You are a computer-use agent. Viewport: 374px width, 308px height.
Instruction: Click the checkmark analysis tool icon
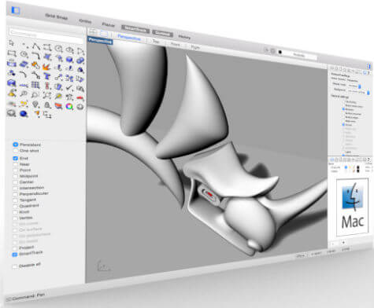(69, 88)
